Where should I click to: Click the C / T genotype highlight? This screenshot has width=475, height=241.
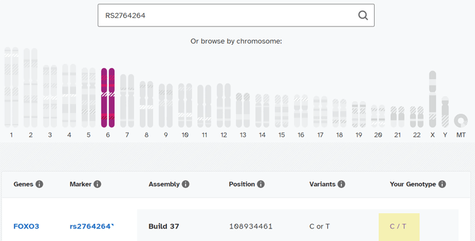[x=399, y=226]
